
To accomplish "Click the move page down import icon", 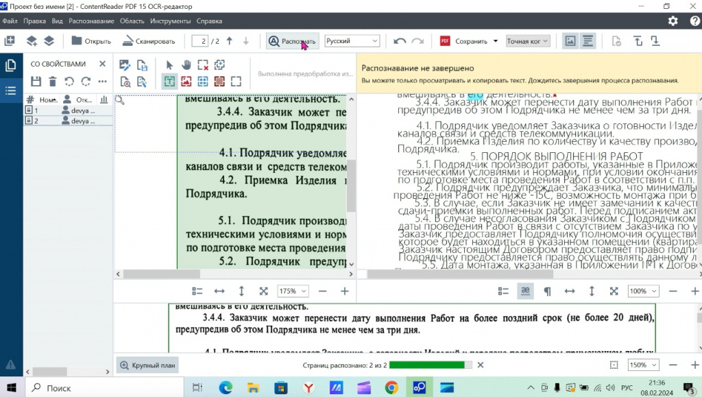I will (655, 41).
